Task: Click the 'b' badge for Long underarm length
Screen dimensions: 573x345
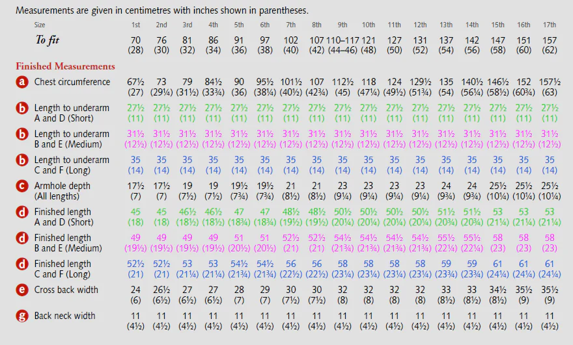Action: 23,160
